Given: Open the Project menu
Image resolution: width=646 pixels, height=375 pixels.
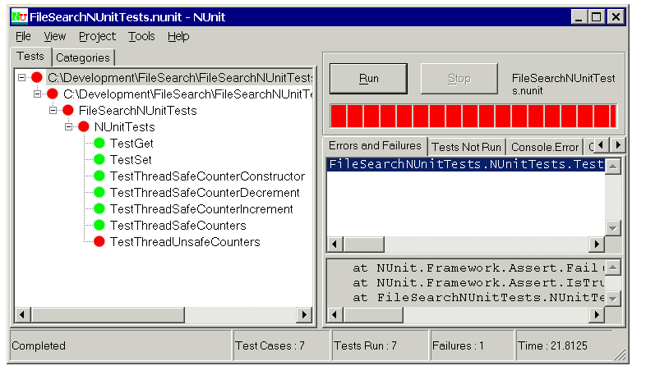Looking at the screenshot, I should [97, 36].
